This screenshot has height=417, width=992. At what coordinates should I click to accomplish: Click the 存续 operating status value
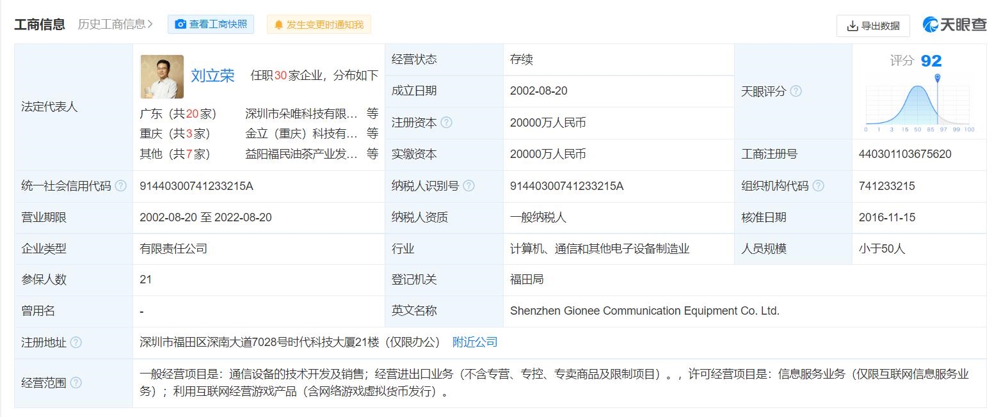[x=522, y=59]
